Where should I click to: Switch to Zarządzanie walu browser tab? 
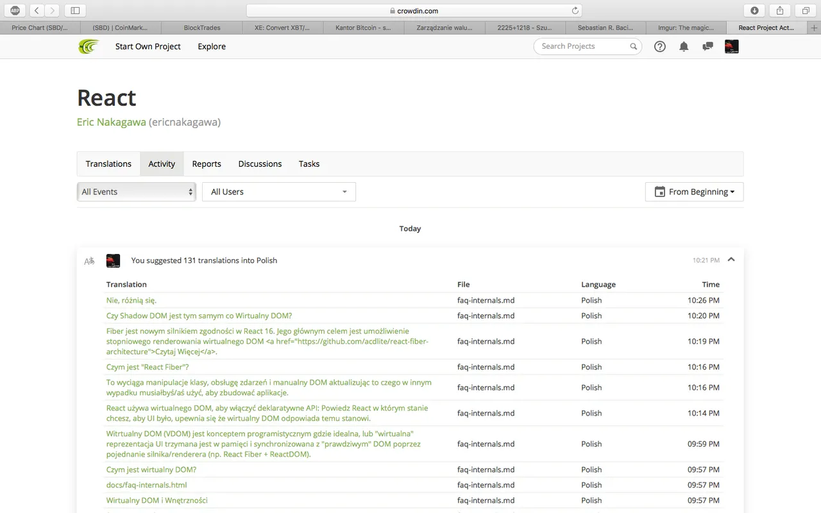click(x=444, y=28)
